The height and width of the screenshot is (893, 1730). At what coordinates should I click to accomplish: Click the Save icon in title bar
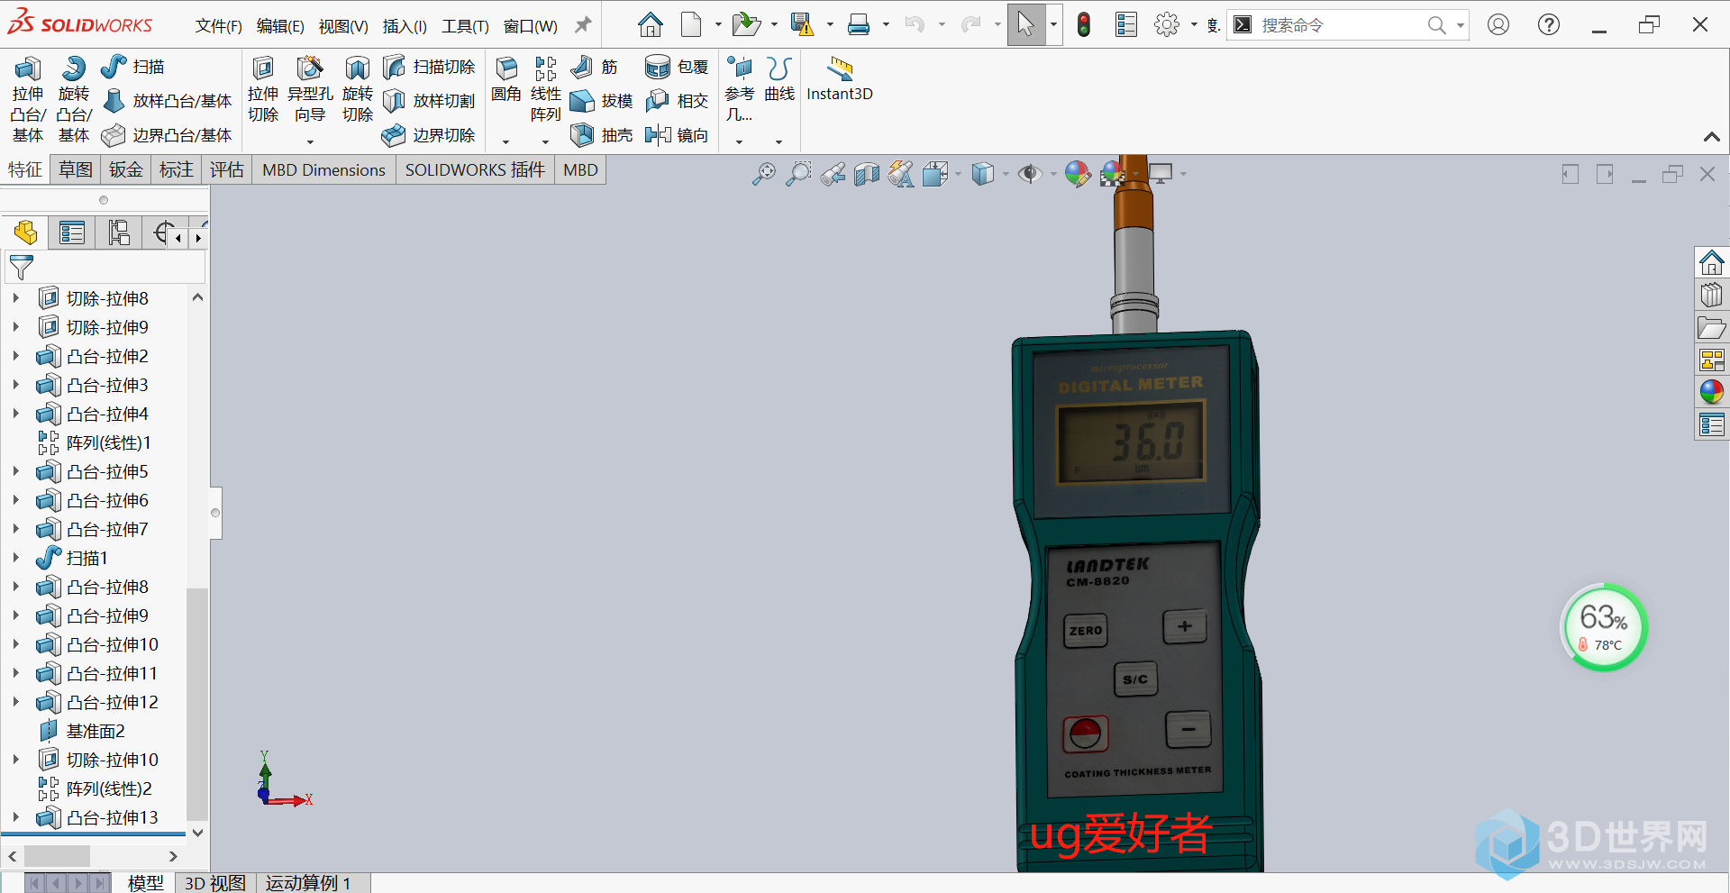801,25
